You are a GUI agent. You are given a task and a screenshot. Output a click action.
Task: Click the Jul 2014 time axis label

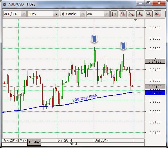102,140
